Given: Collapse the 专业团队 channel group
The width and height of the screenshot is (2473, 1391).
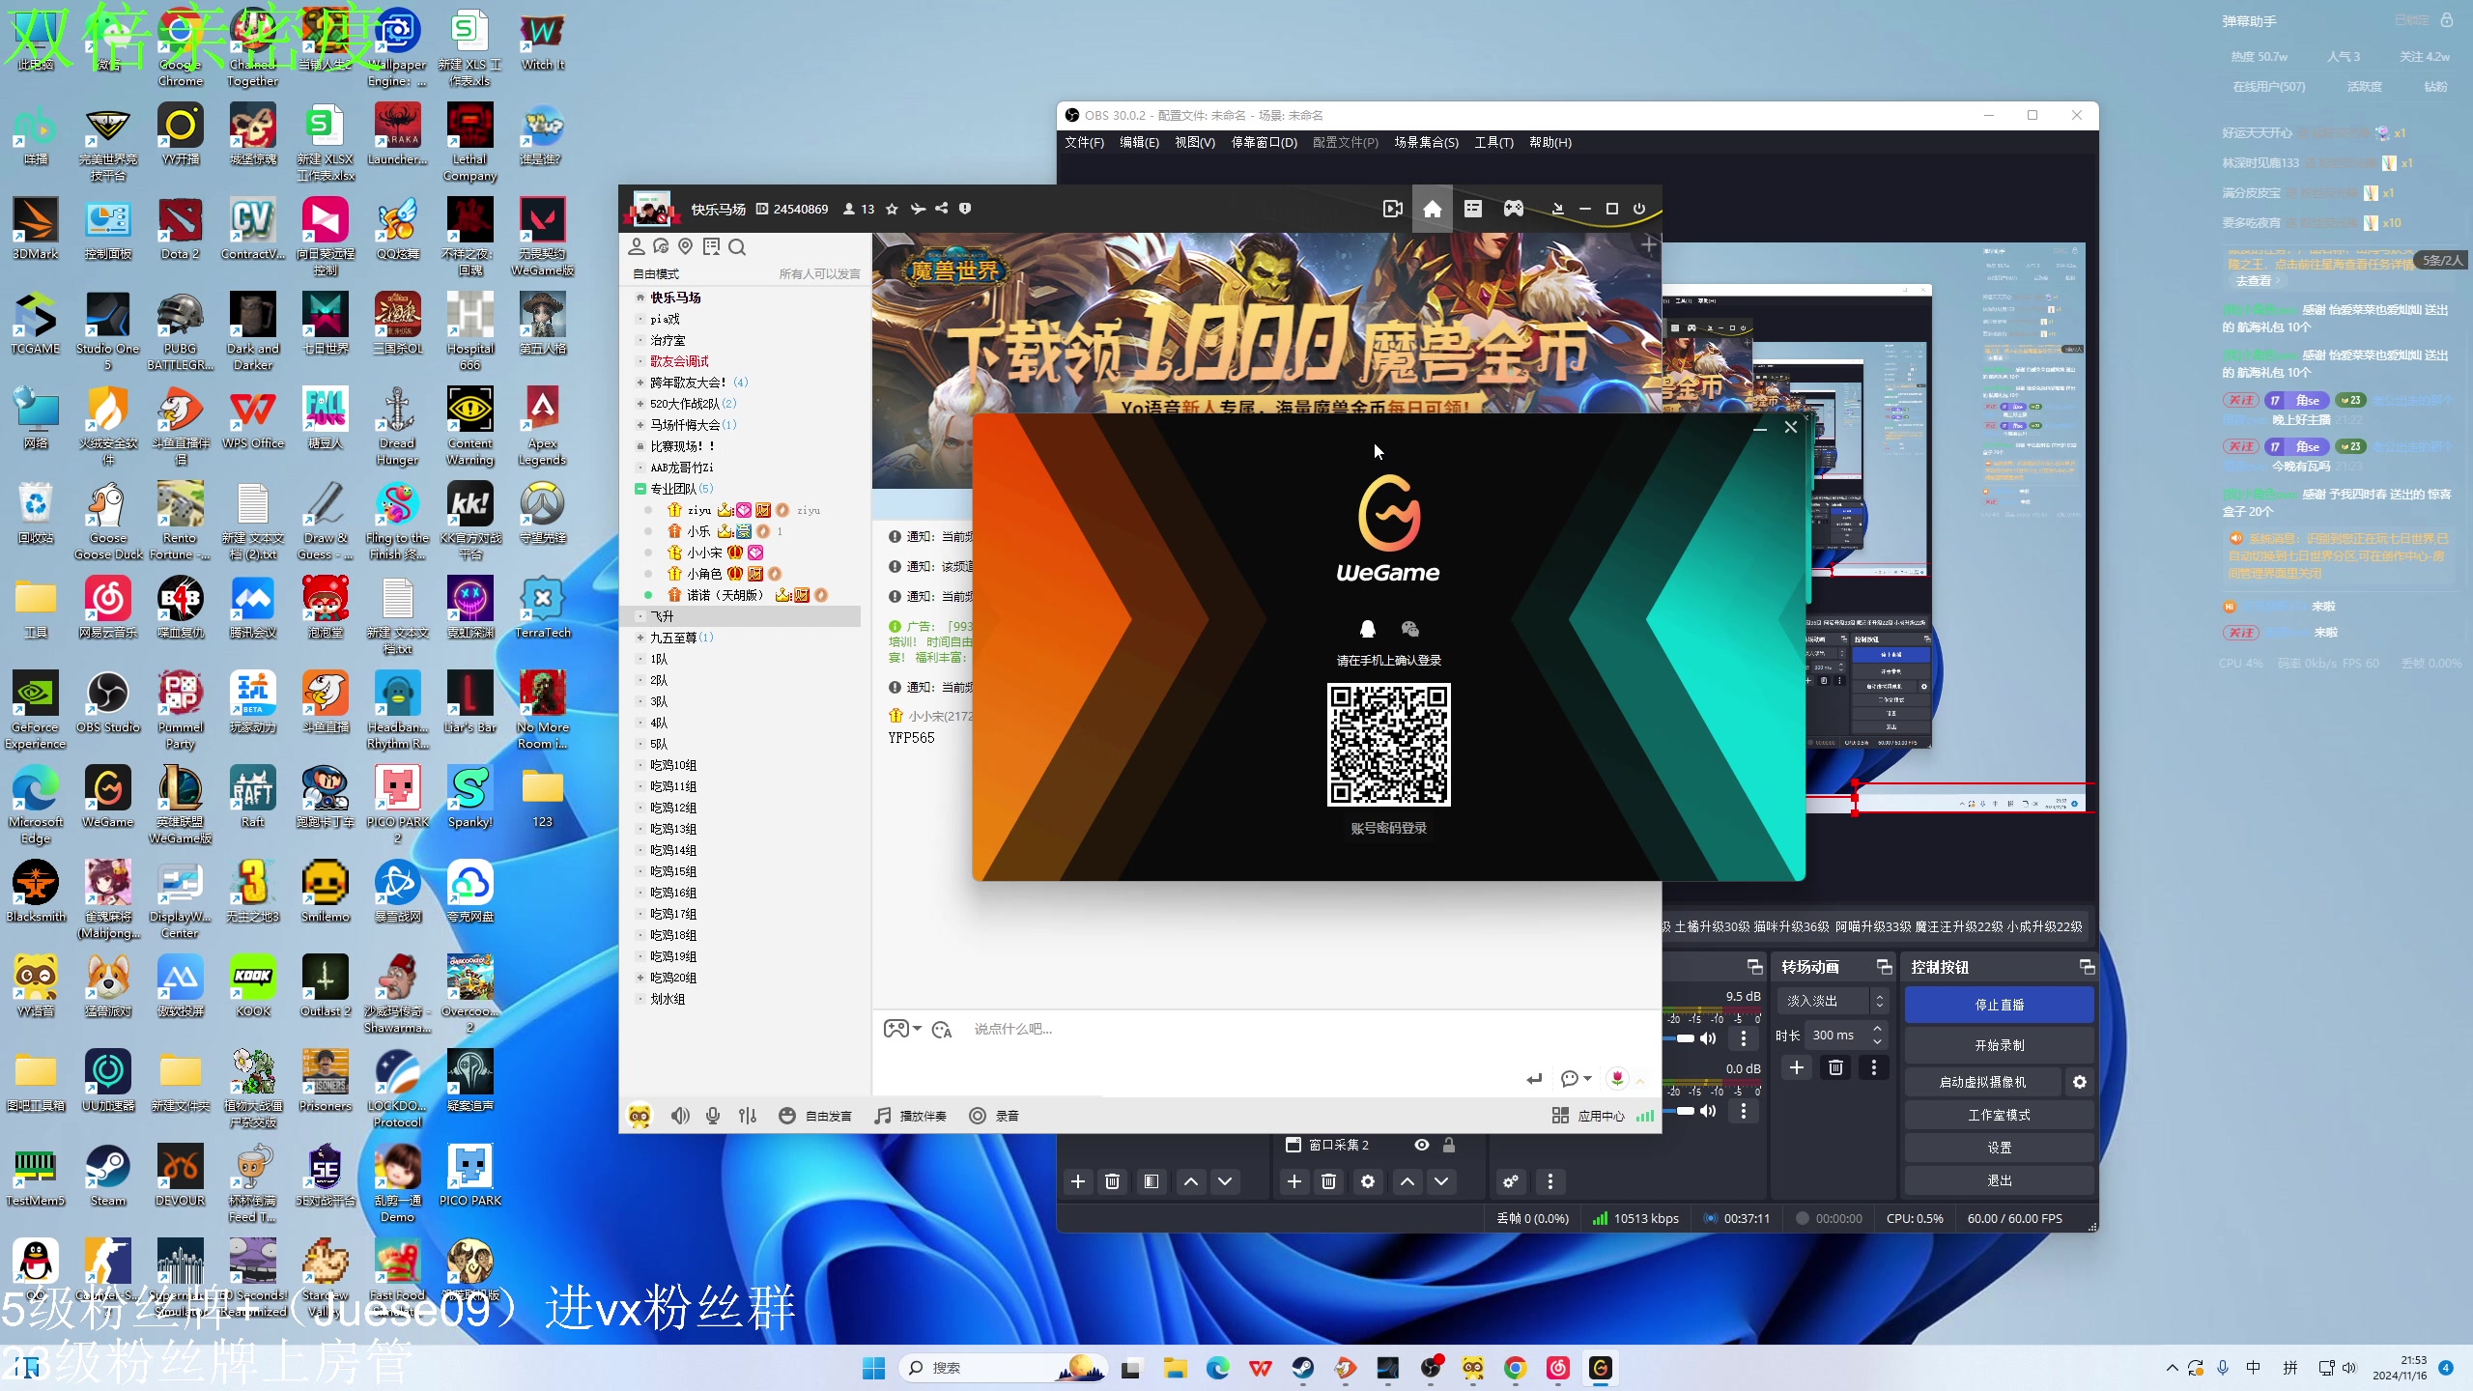Looking at the screenshot, I should coord(640,489).
